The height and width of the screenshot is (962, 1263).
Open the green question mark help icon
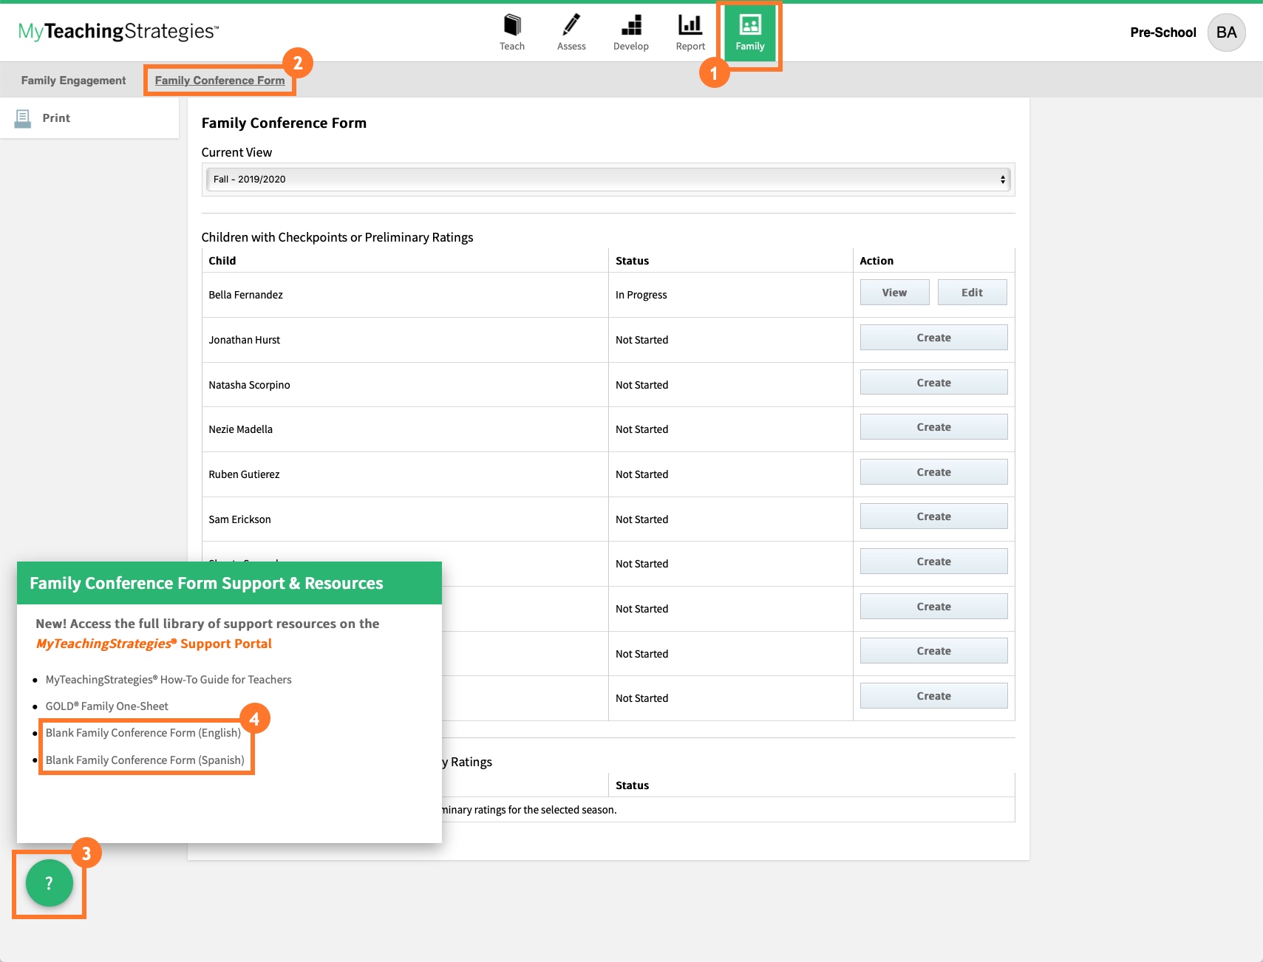pyautogui.click(x=49, y=882)
